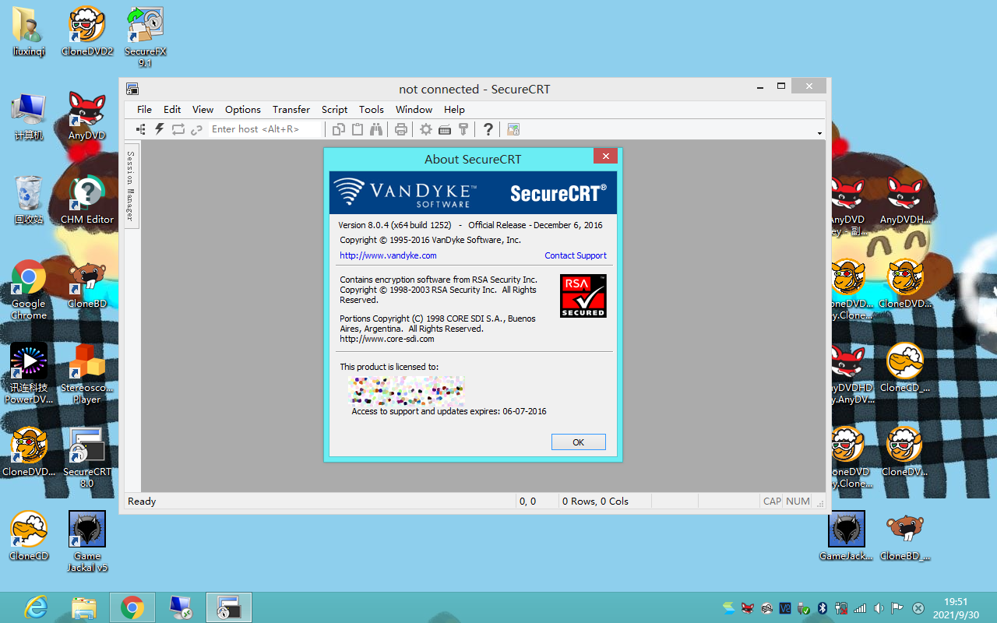Open CloneBD desktop shortcut
This screenshot has height=623, width=997.
click(87, 283)
